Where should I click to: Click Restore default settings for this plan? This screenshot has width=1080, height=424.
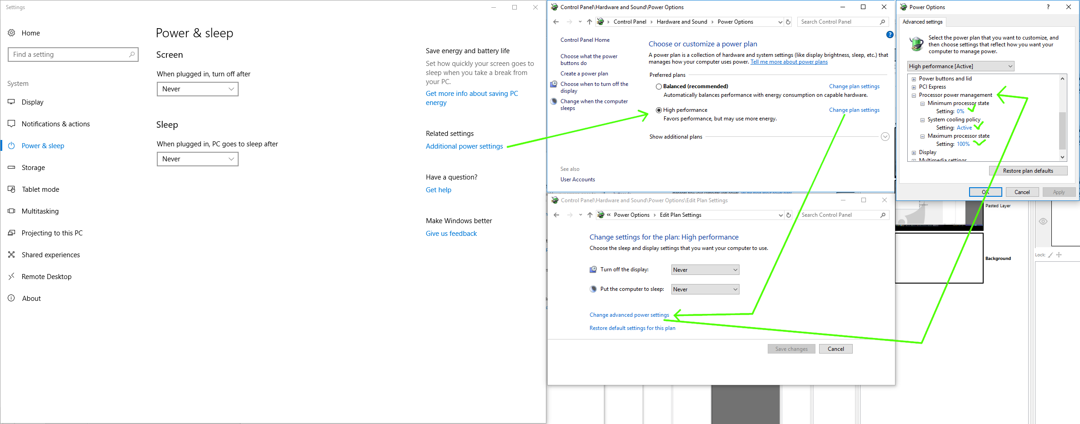pos(632,328)
